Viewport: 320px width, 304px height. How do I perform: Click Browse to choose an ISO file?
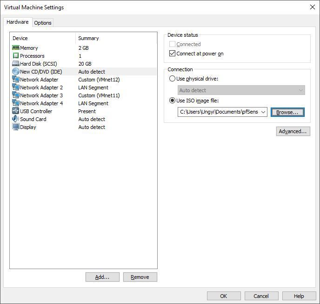coord(287,112)
